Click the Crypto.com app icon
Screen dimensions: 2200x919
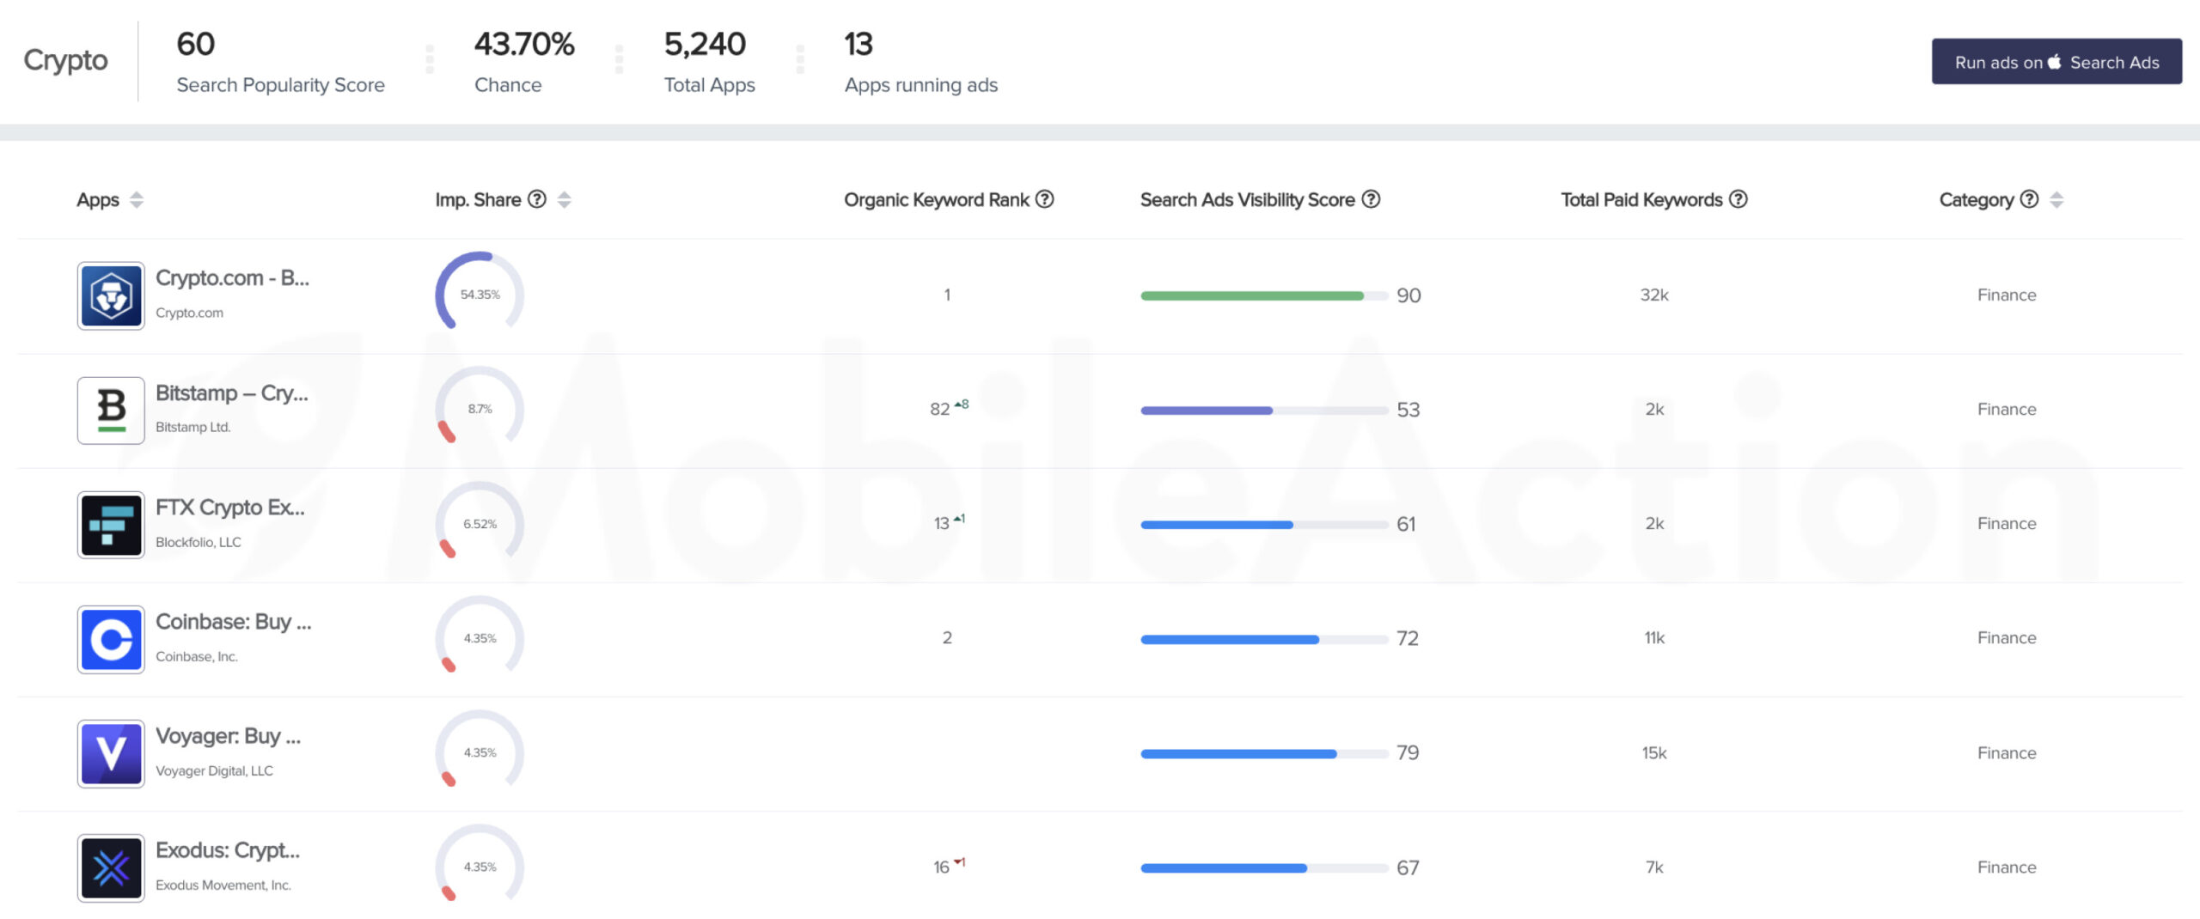[x=111, y=296]
